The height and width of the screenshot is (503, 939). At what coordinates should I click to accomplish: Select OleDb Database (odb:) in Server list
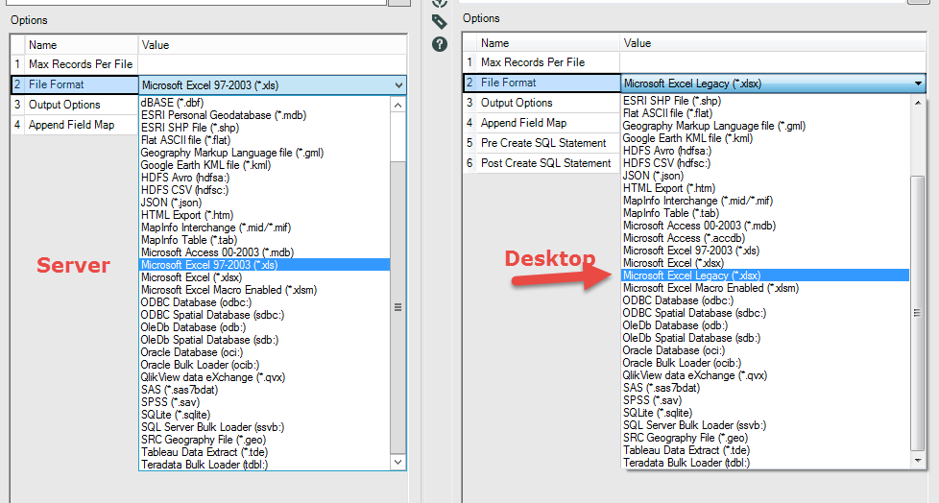click(193, 327)
